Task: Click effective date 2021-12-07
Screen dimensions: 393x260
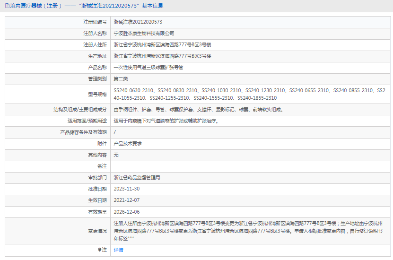Action: pyautogui.click(x=127, y=200)
